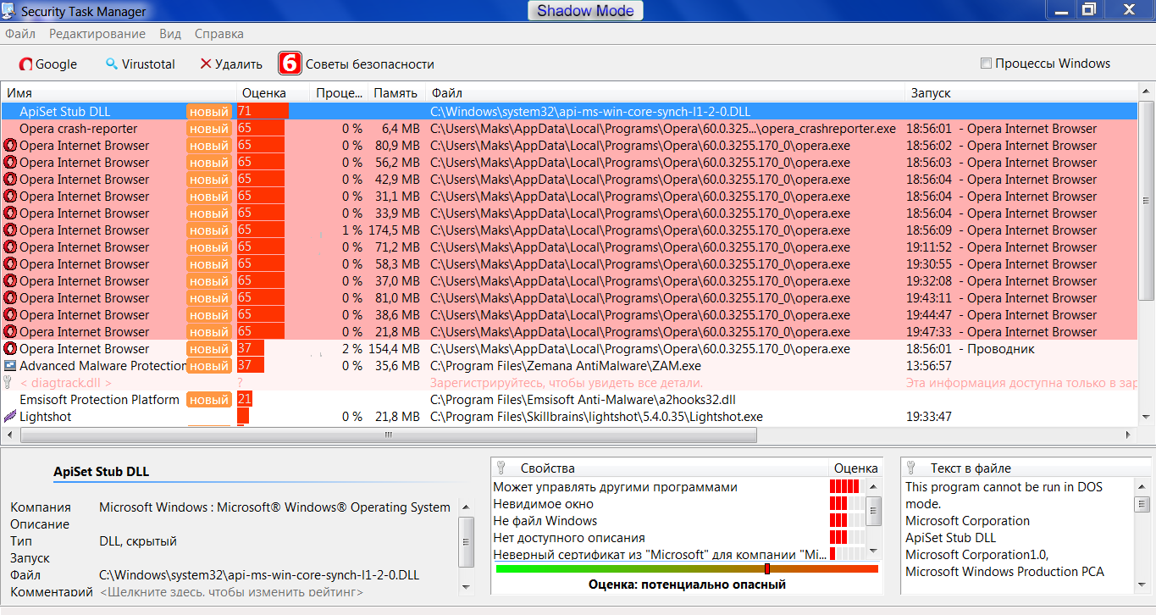The width and height of the screenshot is (1156, 615).
Task: Click the Security Task Manager title bar icon
Action: 10,12
